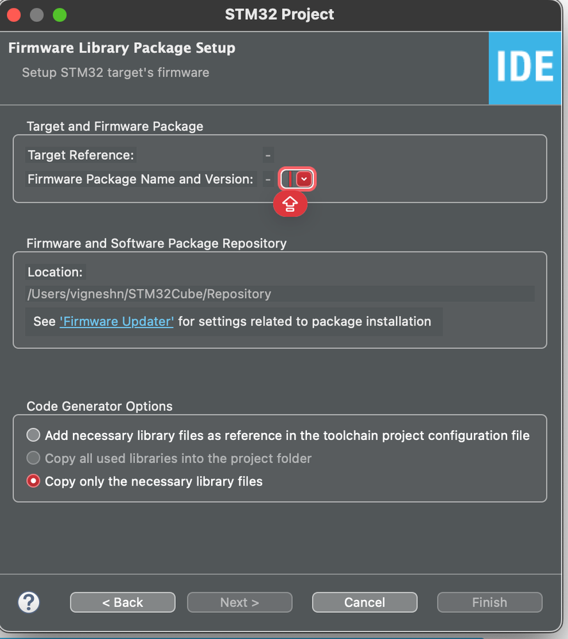Viewport: 568px width, 639px height.
Task: Click the green zoom window button
Action: (59, 14)
